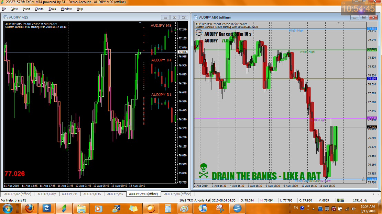Click the AUDJPY,M90 (offline) window icon

tap(196, 17)
